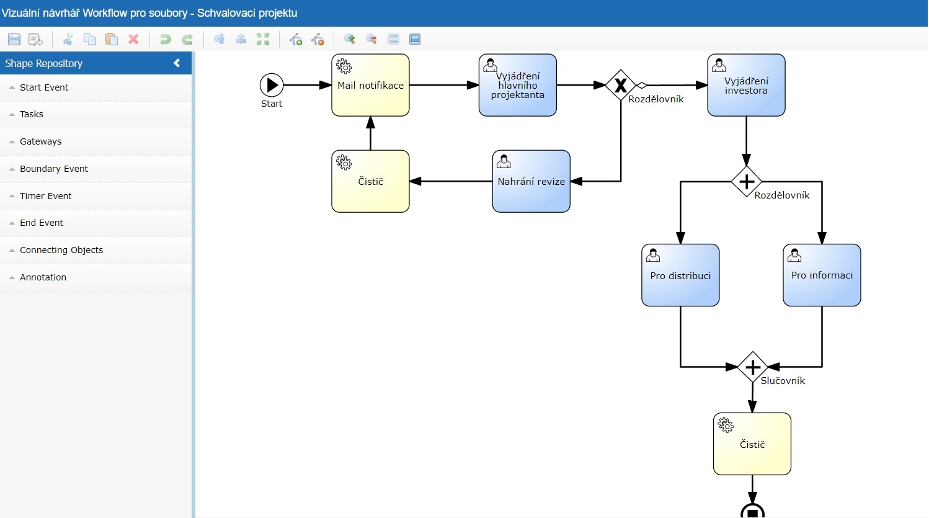
Task: Click the Nahrání revize user task
Action: tap(531, 182)
